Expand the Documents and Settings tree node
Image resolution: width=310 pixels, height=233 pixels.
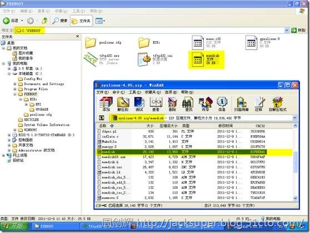15,84
